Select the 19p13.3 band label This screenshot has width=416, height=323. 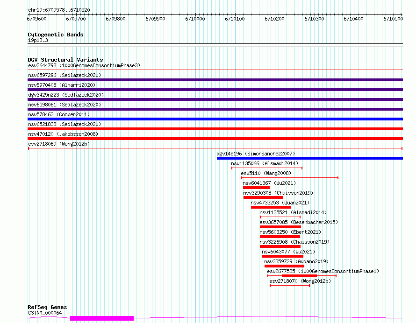click(38, 40)
